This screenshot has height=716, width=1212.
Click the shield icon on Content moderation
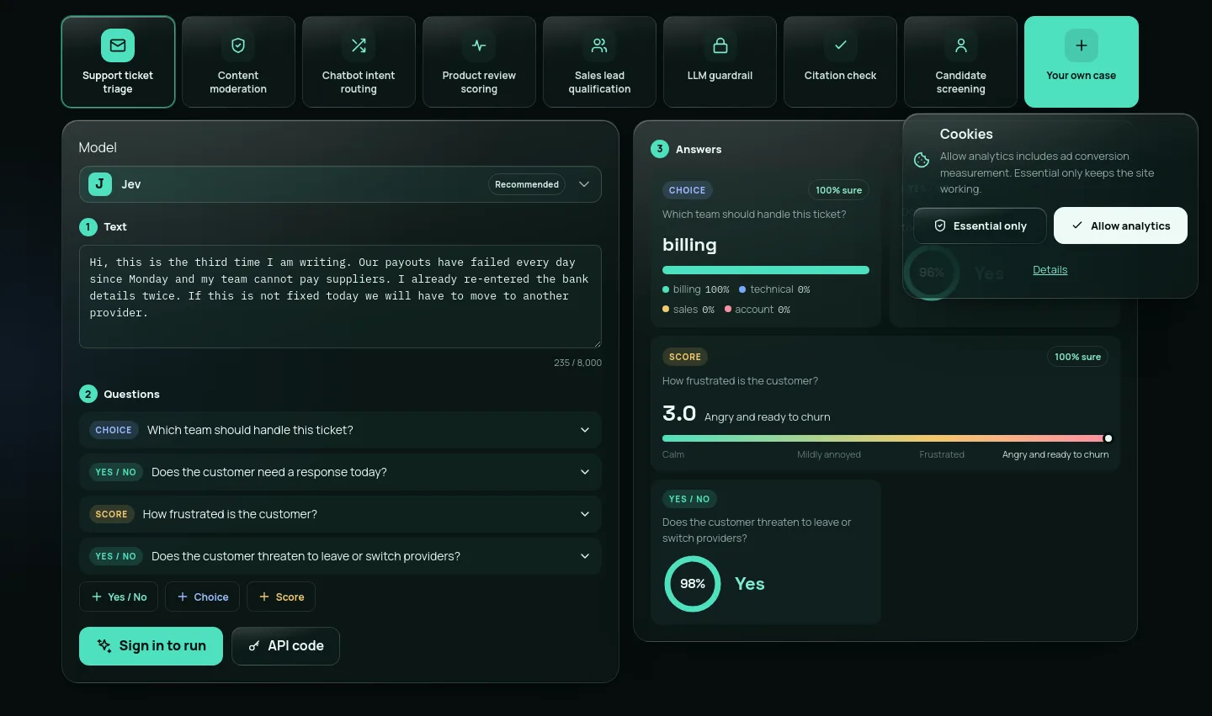(238, 45)
